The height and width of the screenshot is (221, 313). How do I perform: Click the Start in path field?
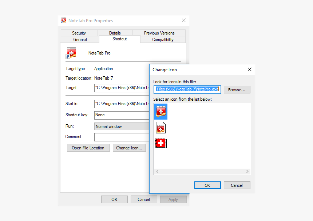tap(122, 104)
